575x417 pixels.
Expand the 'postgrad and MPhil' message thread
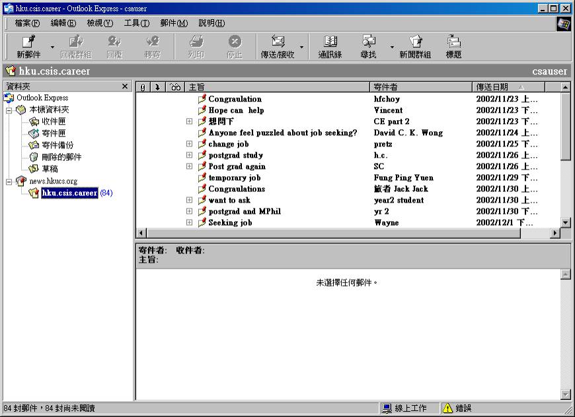[x=189, y=211]
